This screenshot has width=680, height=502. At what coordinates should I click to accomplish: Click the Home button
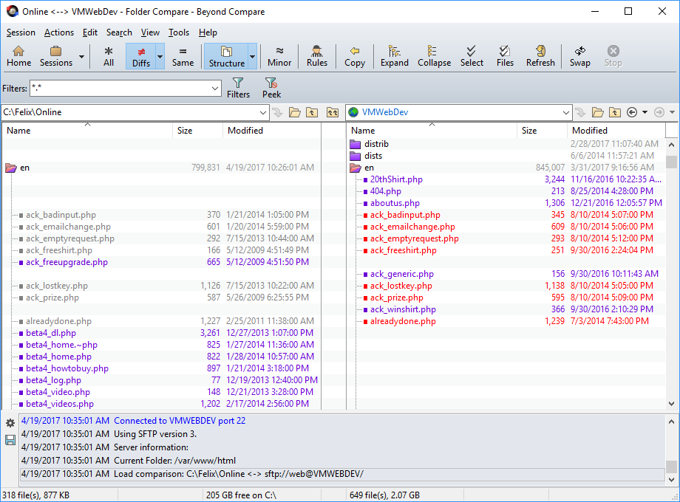click(x=18, y=55)
